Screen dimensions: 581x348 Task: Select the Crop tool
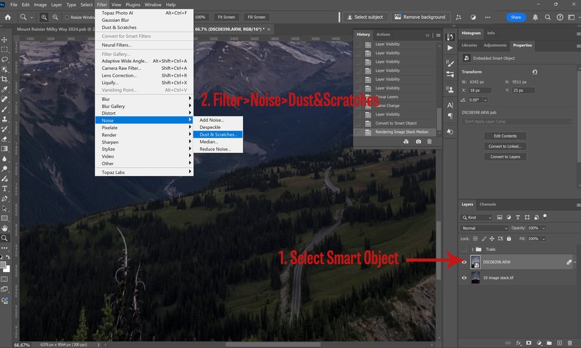tap(5, 79)
